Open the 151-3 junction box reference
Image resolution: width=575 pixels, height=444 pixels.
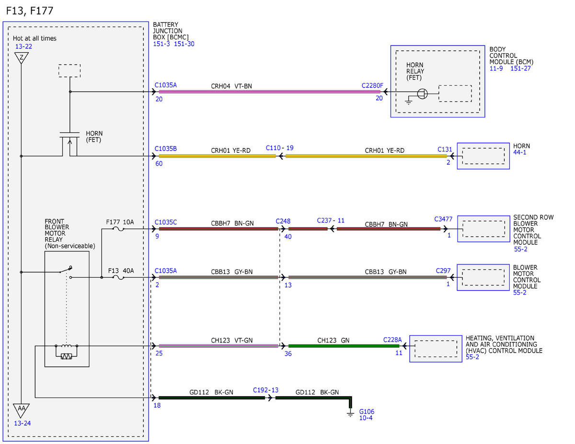coord(161,44)
